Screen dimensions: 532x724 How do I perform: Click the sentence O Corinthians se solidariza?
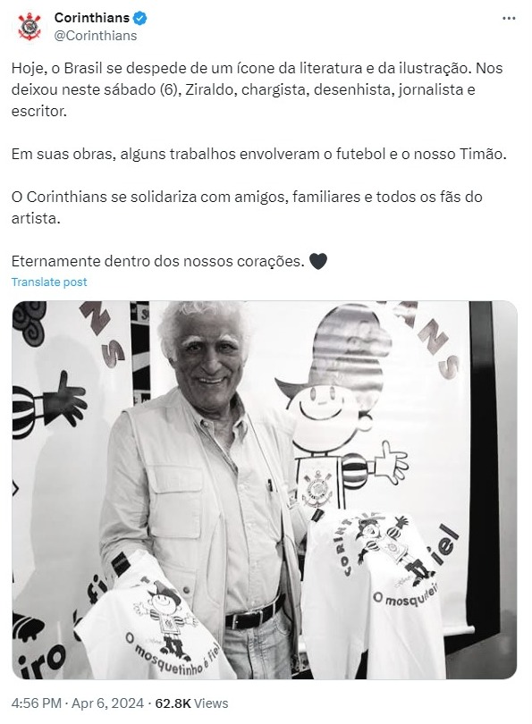point(247,207)
